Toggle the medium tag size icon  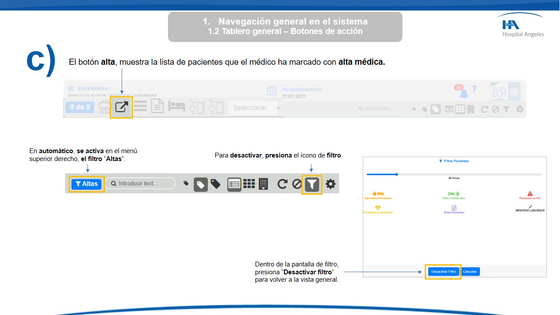click(x=201, y=184)
